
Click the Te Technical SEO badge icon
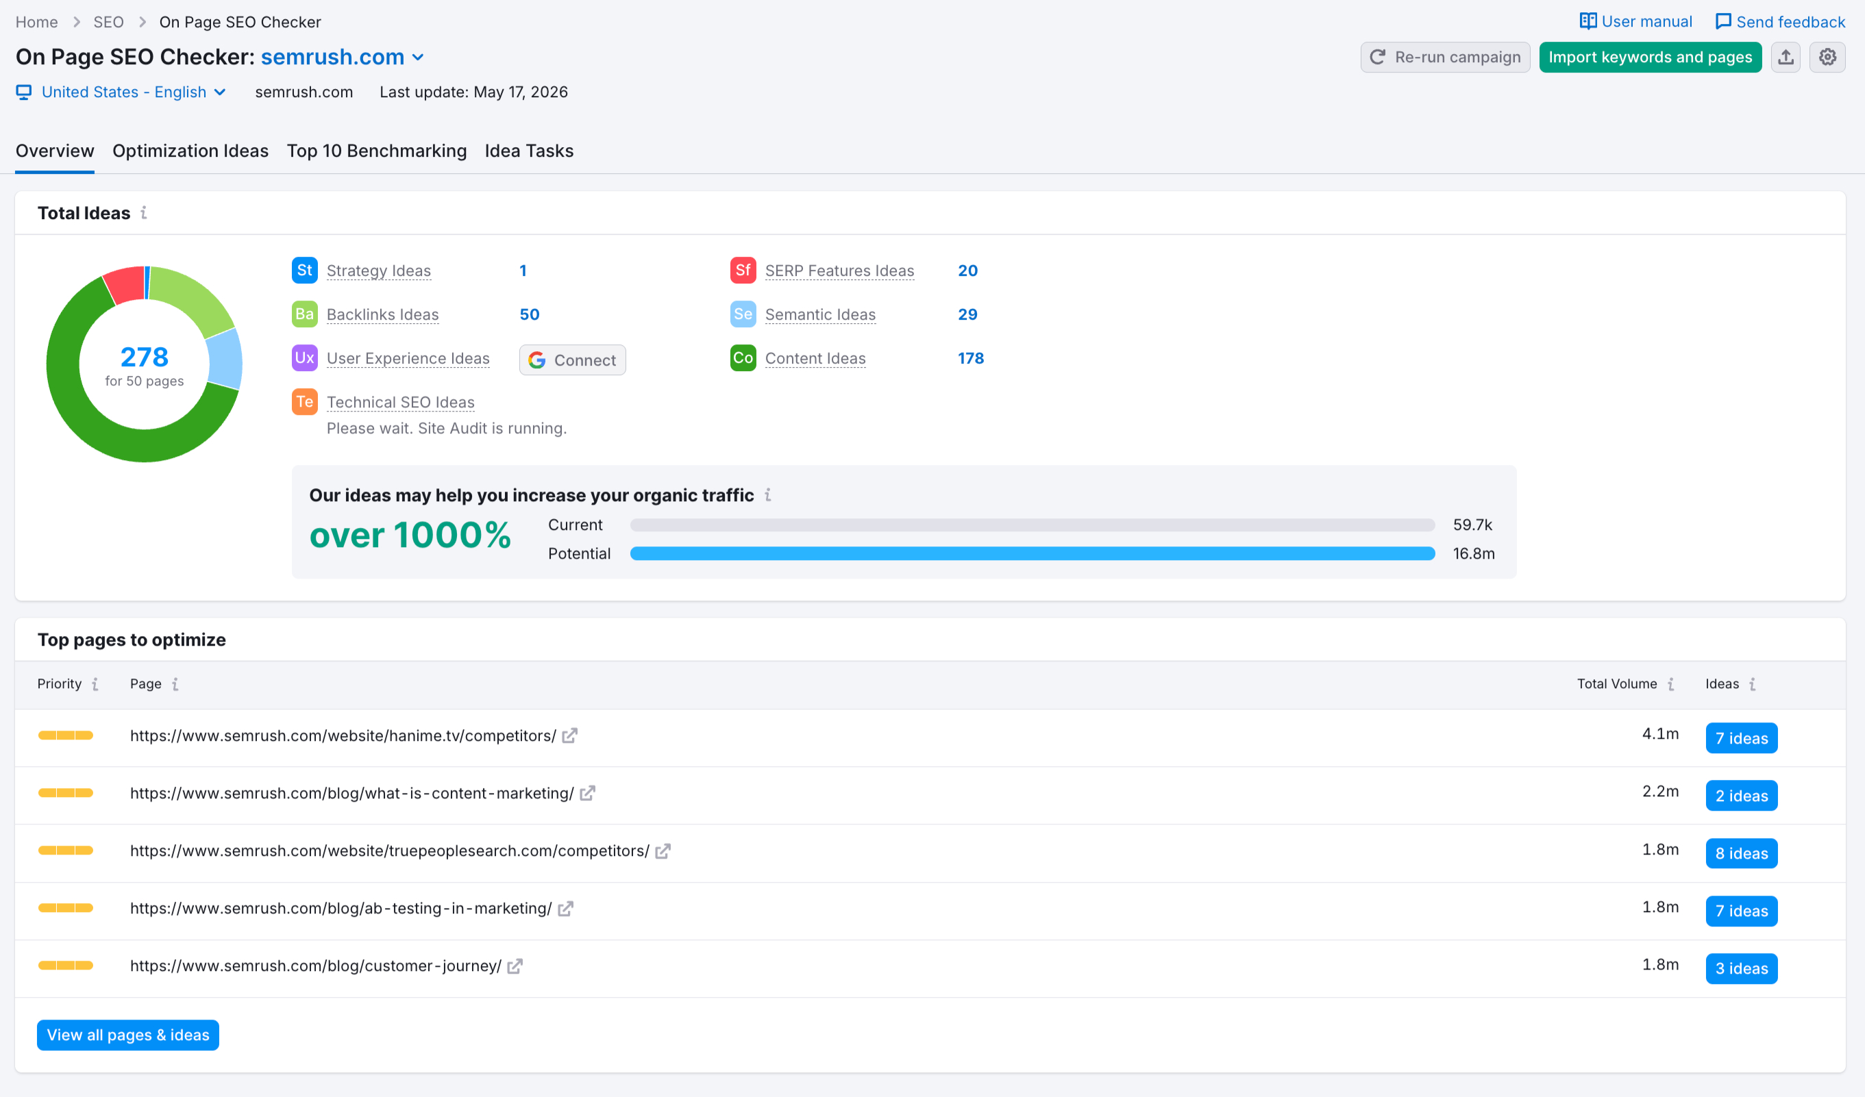(304, 402)
